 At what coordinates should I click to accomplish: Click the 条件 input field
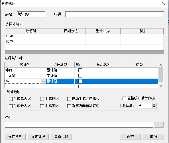tap(79, 125)
